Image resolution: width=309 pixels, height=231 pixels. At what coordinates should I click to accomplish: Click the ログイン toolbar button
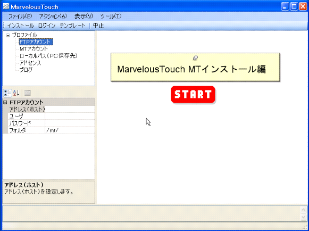47,26
